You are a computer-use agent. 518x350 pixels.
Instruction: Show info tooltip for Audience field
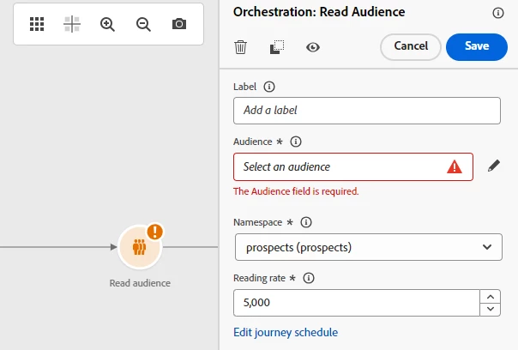point(297,142)
